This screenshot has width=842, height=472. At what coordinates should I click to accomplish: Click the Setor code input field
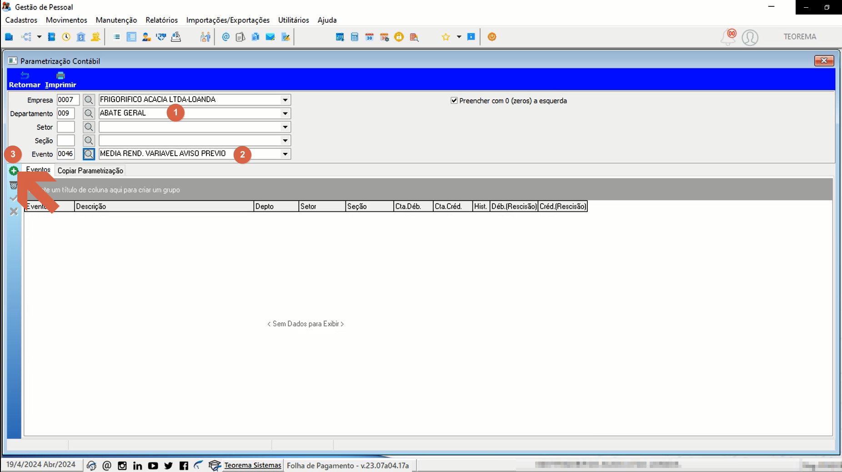65,127
